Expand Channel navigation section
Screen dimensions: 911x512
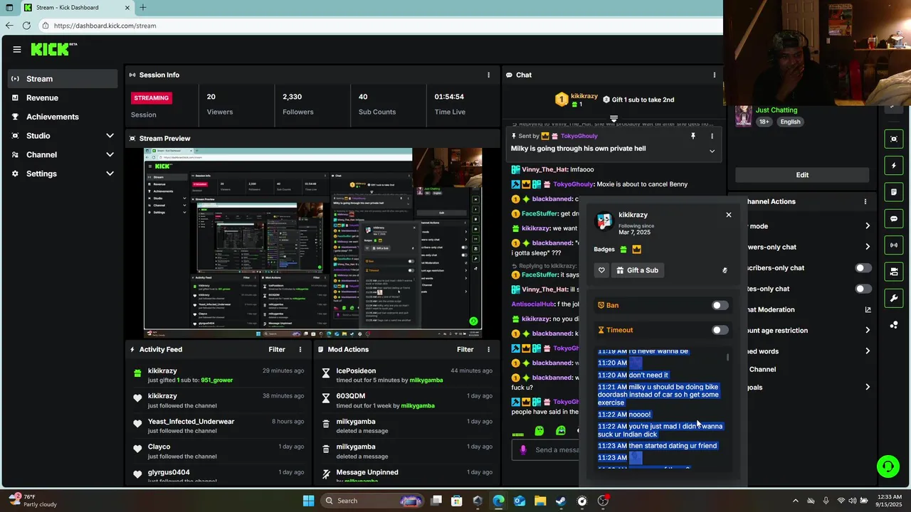click(63, 154)
